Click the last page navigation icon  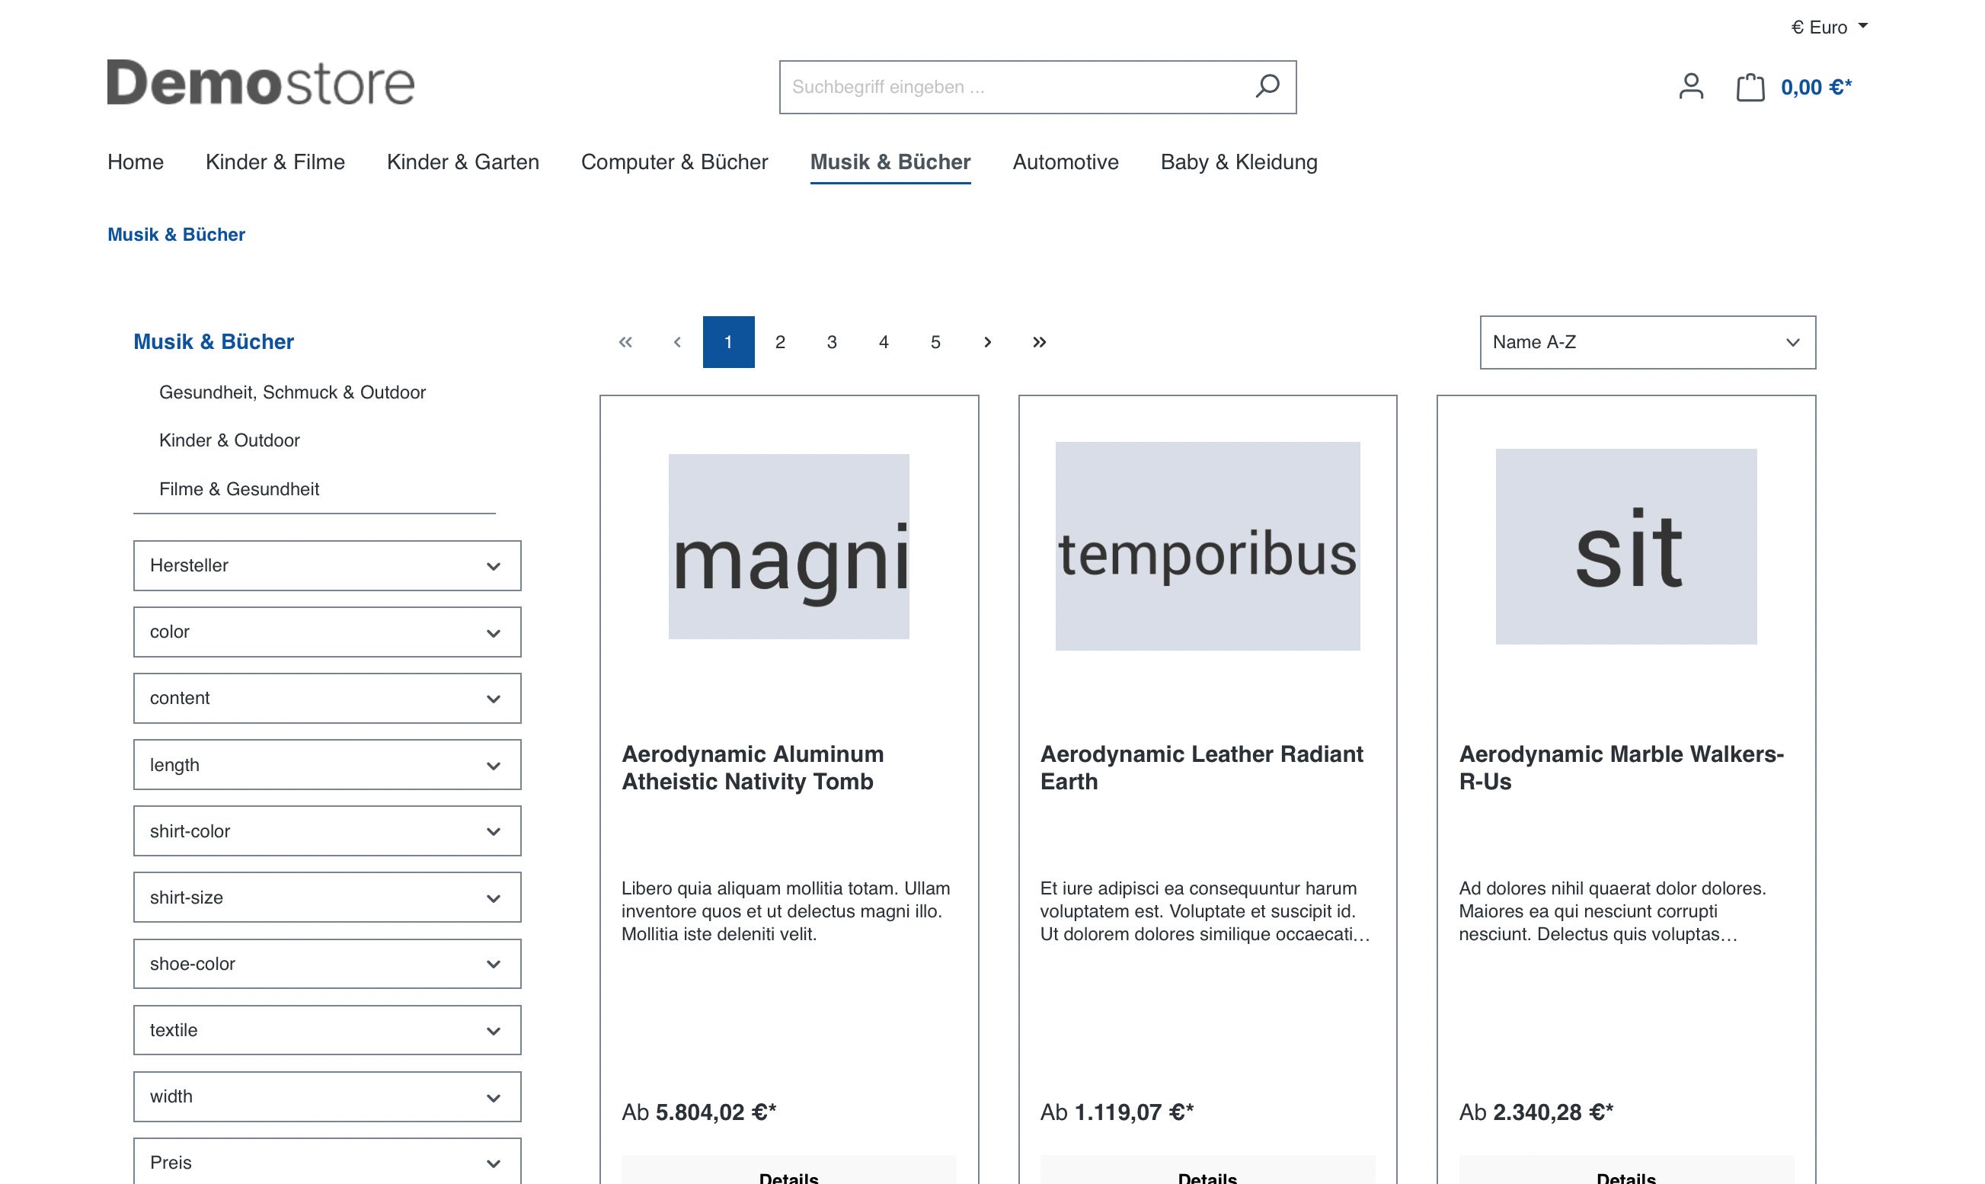coord(1040,343)
